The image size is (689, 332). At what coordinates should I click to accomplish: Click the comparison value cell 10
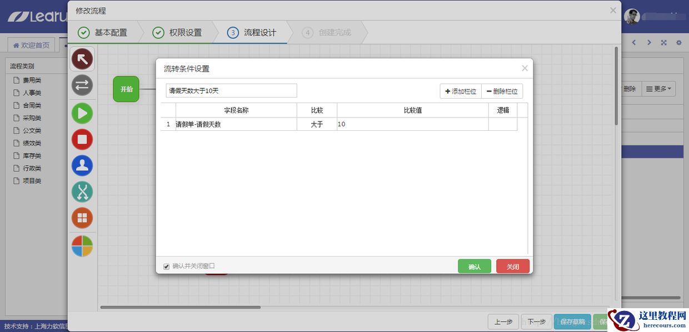click(x=413, y=124)
